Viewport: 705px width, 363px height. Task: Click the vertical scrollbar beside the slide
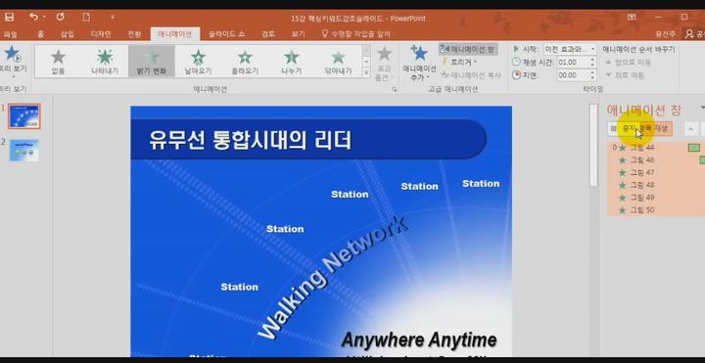(593, 145)
